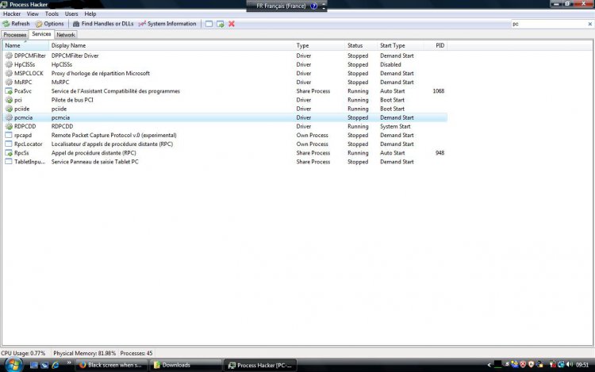
Task: Click the window icon beside TabletInpu...
Action: [x=9, y=162]
